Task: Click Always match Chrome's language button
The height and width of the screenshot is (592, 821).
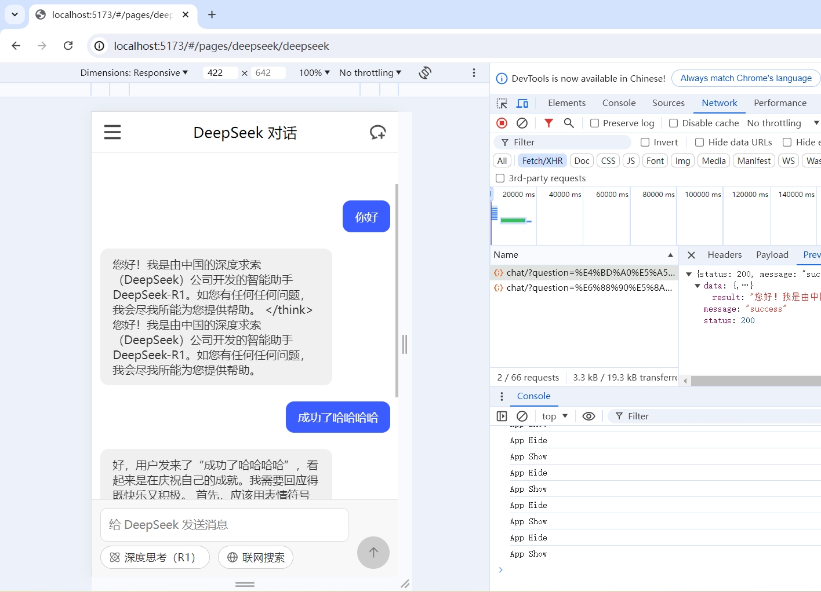Action: pyautogui.click(x=746, y=78)
